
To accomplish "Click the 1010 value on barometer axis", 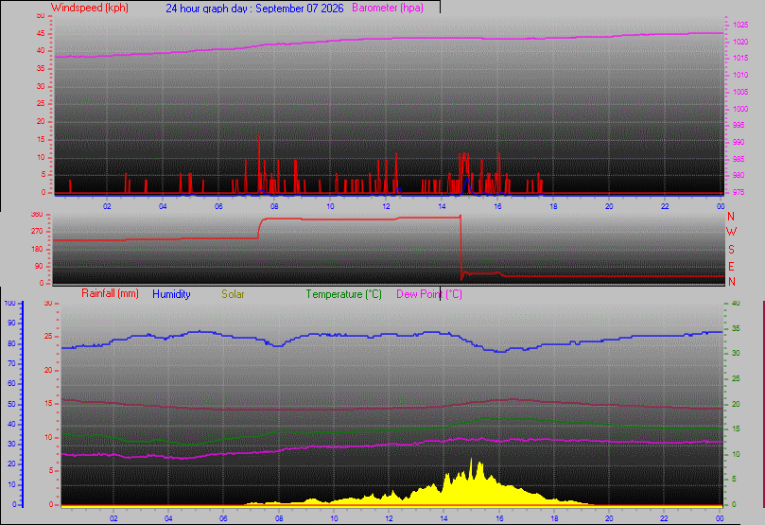I will coord(740,75).
